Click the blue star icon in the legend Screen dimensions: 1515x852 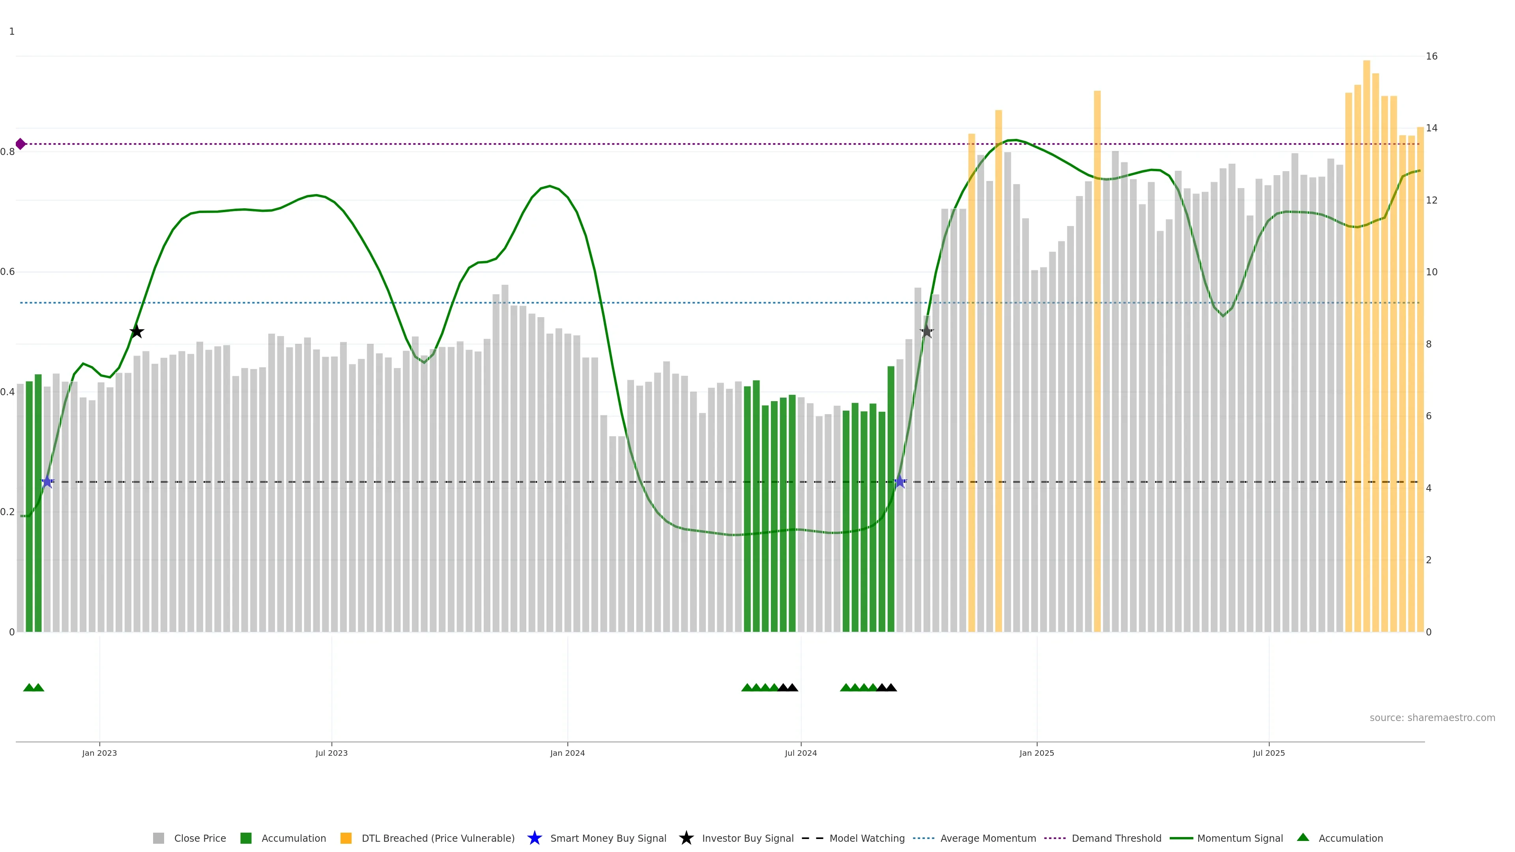(x=534, y=838)
